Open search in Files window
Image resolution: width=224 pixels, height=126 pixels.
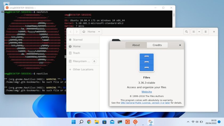click(186, 32)
